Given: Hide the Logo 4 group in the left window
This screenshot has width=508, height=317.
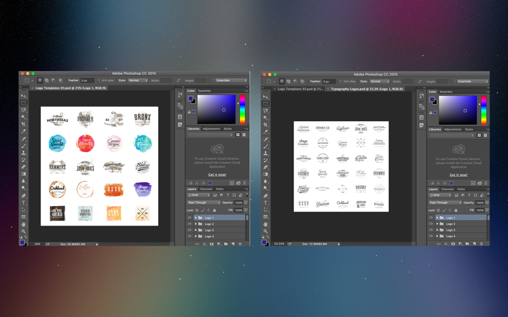Looking at the screenshot, I should coord(189,236).
